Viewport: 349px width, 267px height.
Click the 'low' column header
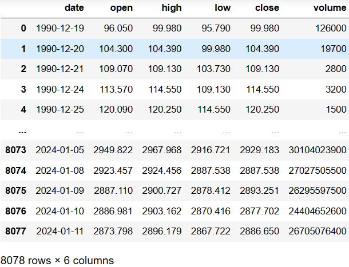click(223, 8)
